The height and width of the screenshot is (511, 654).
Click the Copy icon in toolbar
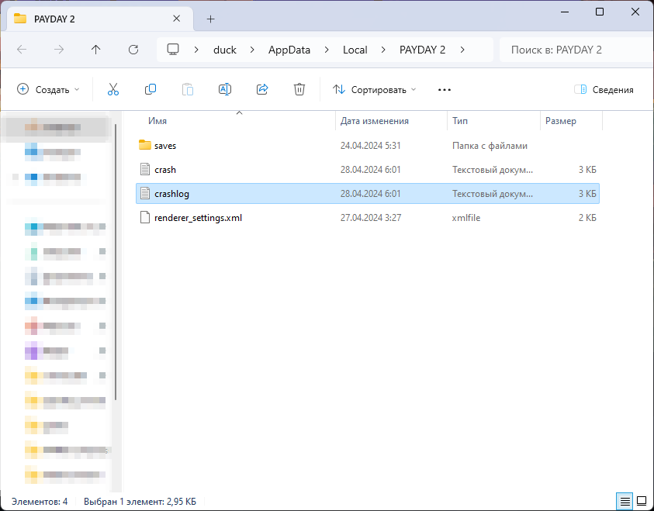[x=151, y=90]
